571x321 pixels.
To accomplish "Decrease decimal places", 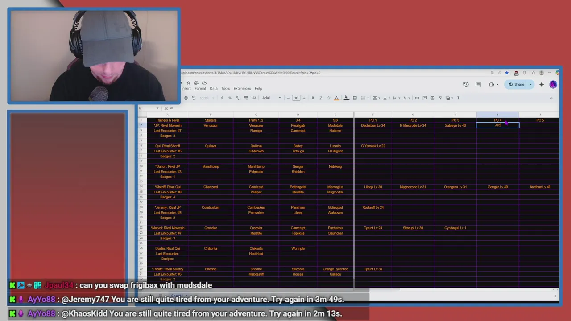I will [x=238, y=98].
